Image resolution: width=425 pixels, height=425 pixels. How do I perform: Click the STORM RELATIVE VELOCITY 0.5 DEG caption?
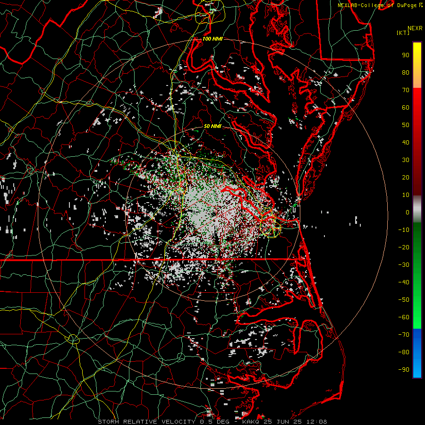click(163, 422)
